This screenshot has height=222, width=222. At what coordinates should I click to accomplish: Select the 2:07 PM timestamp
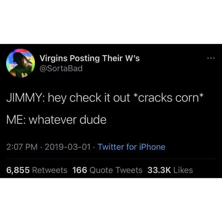coord(22,147)
